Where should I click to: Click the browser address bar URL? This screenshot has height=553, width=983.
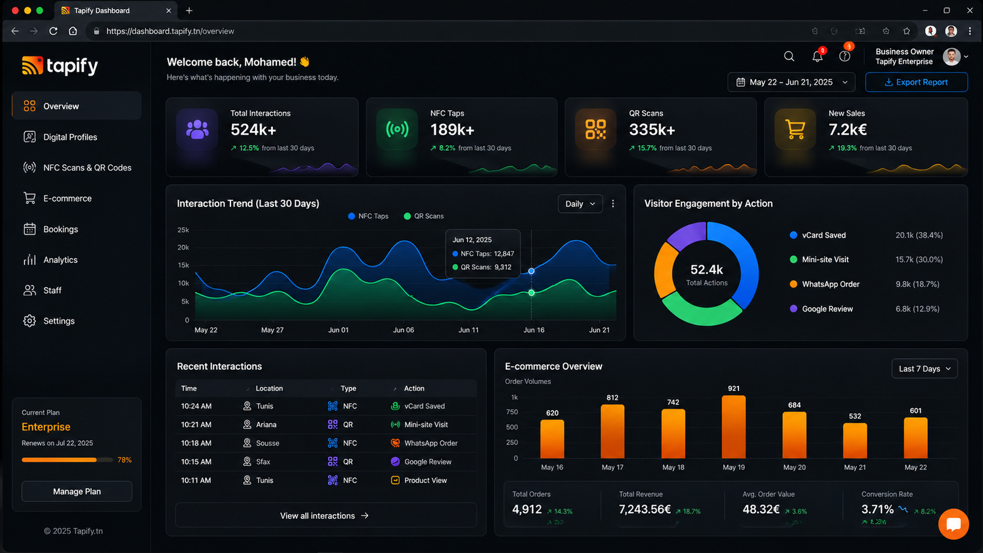point(170,31)
